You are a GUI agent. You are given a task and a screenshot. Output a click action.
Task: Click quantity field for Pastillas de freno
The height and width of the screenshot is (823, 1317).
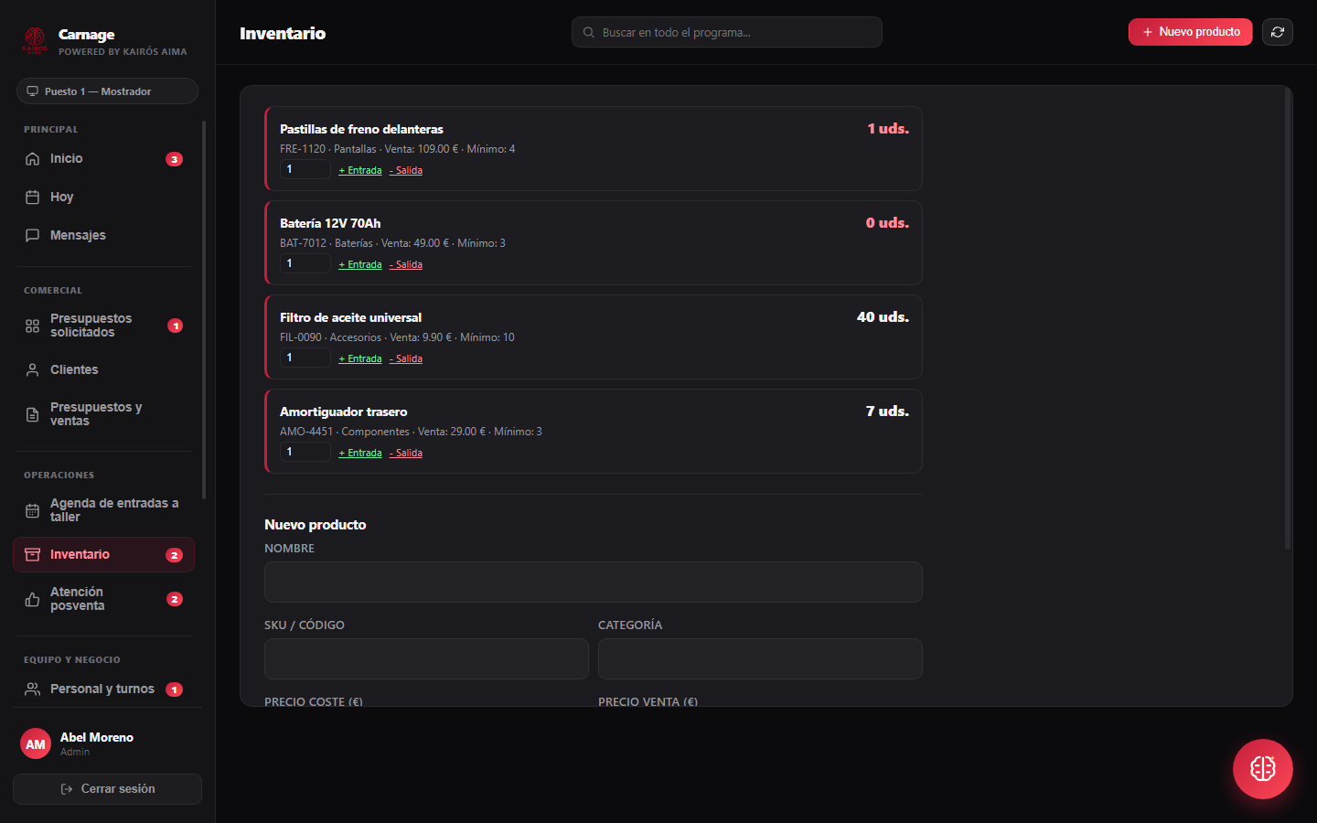click(305, 169)
